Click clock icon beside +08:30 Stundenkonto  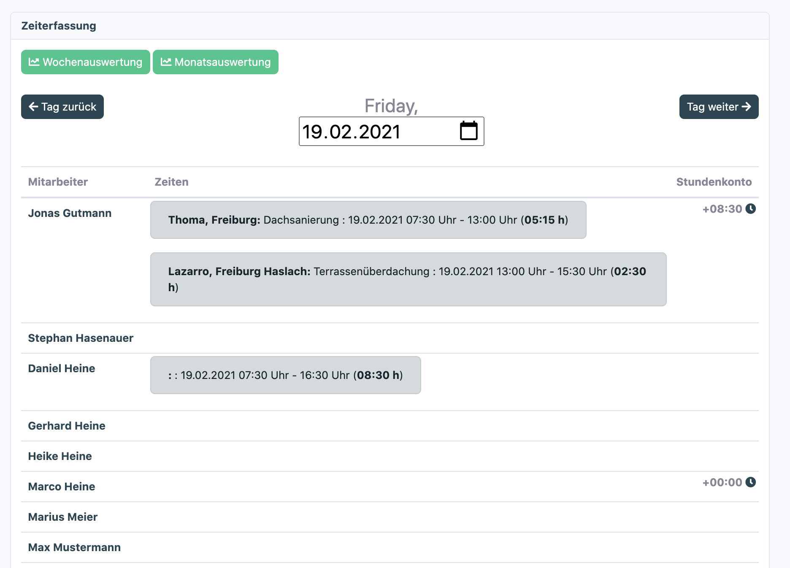tap(750, 209)
